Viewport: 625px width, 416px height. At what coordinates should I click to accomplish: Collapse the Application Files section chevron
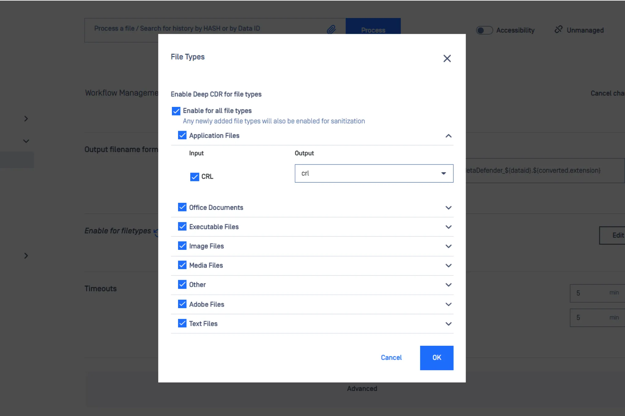[x=448, y=136]
